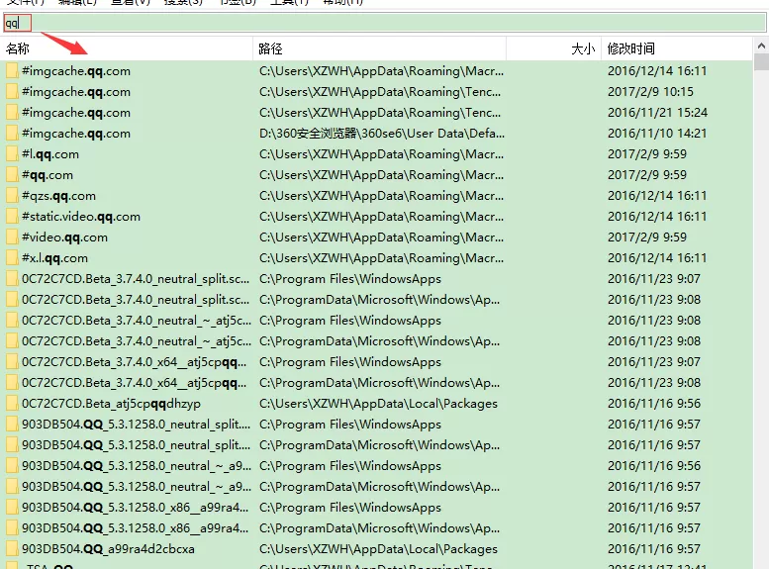Select the result named #static.video.qq.com
This screenshot has height=569, width=769.
tap(81, 217)
